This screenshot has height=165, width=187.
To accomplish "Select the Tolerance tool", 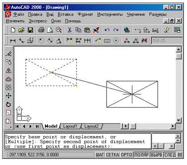I will pos(107,41).
